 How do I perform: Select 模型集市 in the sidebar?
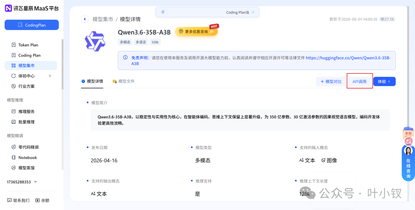pyautogui.click(x=31, y=66)
